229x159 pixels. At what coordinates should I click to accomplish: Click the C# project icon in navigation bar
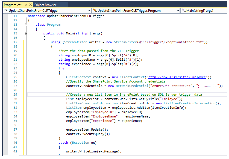[6, 10]
